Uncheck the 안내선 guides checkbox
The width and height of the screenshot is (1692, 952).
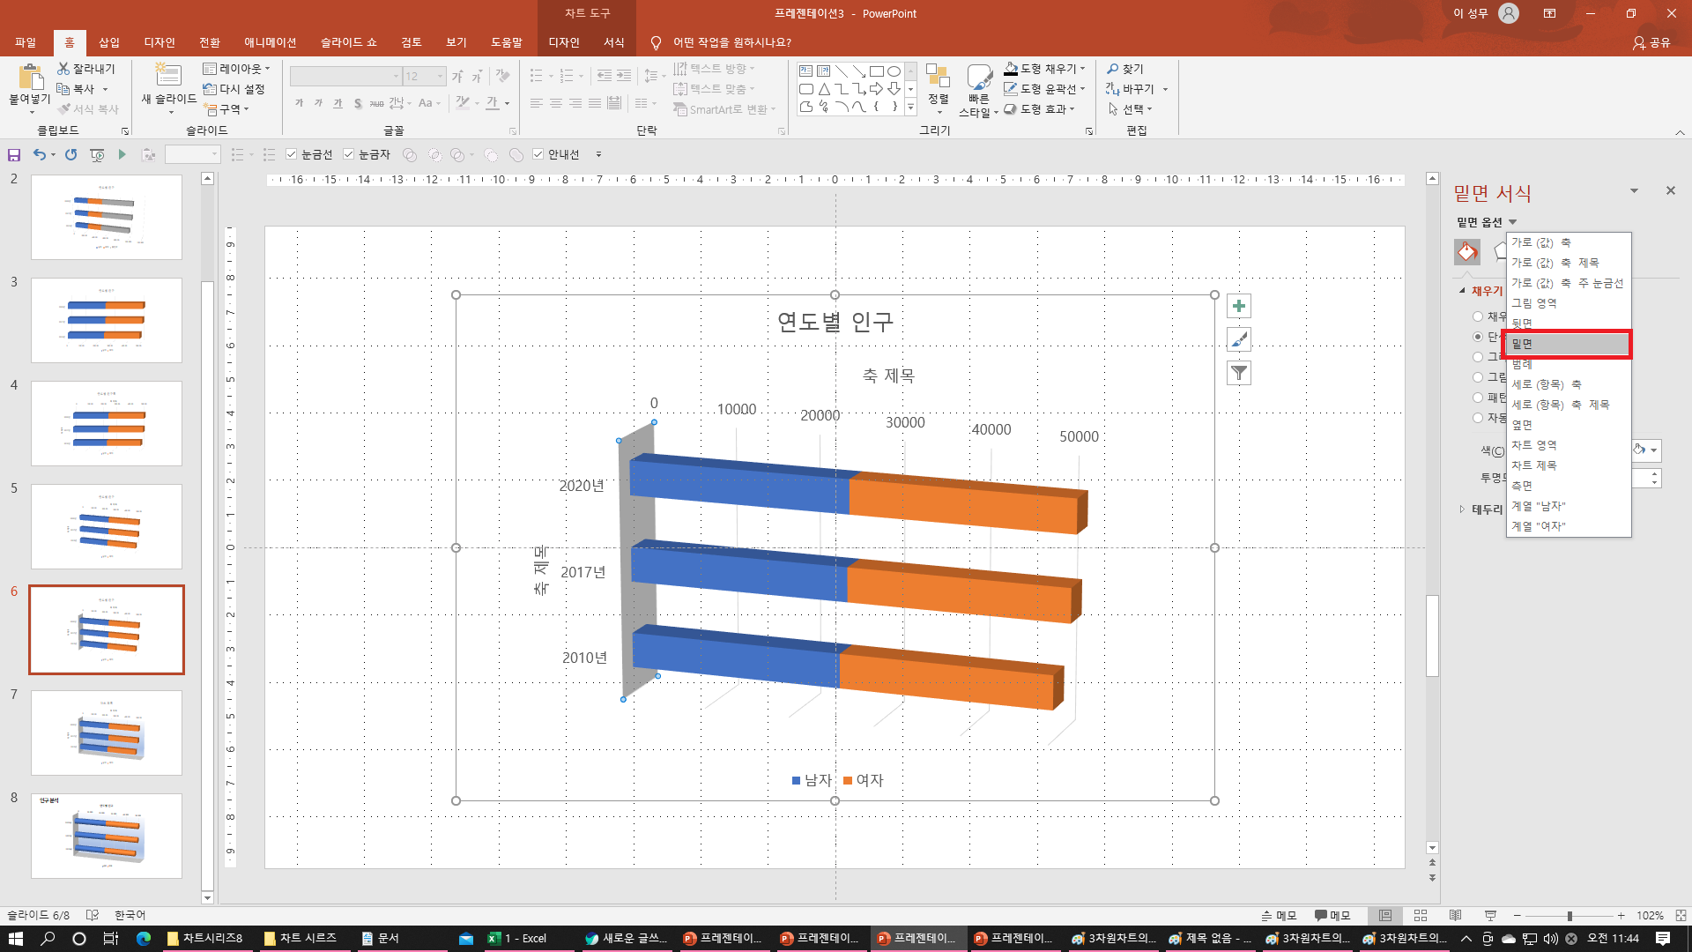coord(538,155)
